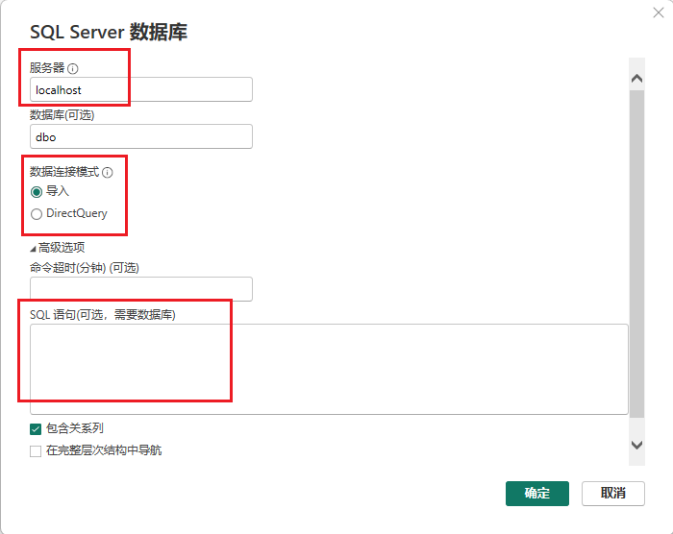Close the SQL Server 数据库 dialog
Viewport: 673px width, 534px height.
pos(659,12)
